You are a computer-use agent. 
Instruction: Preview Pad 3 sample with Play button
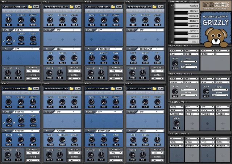(x=119, y=7)
